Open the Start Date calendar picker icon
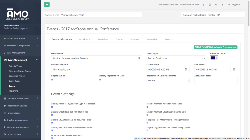This screenshot has width=250, height=140. pyautogui.click(x=186, y=69)
